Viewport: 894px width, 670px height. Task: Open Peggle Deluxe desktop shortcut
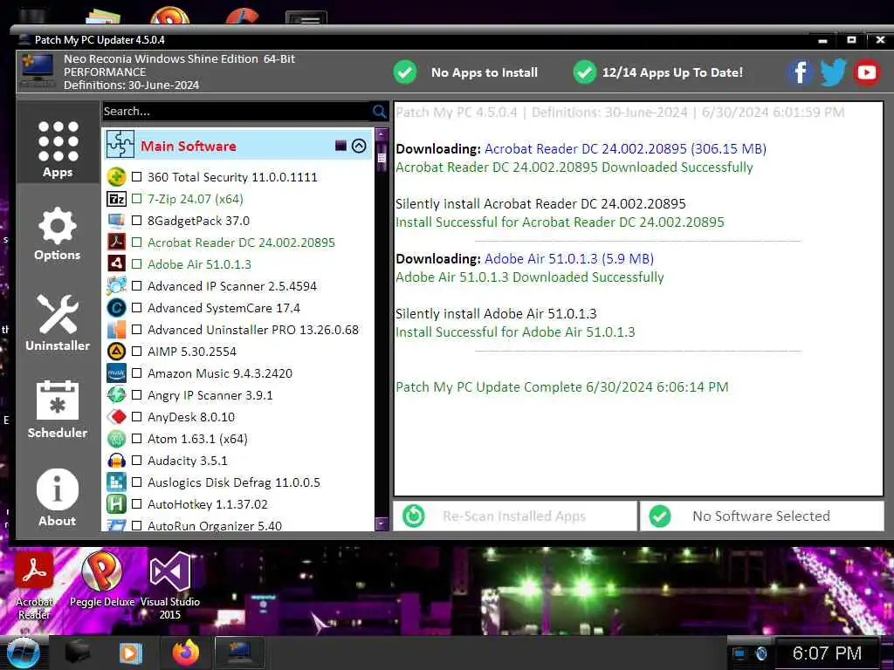[102, 579]
